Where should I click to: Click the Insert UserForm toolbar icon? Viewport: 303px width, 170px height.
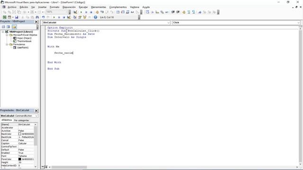[x=9, y=17]
